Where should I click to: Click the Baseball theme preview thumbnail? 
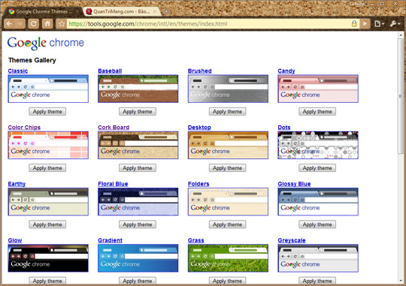point(138,89)
